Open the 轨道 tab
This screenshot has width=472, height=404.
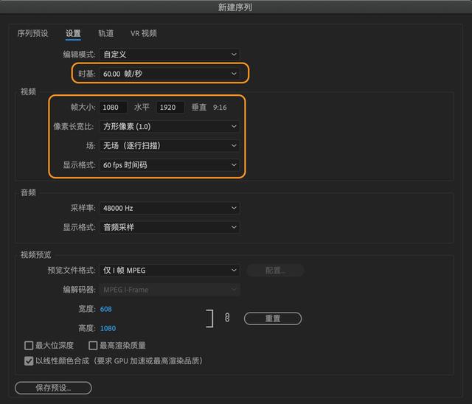pos(105,33)
